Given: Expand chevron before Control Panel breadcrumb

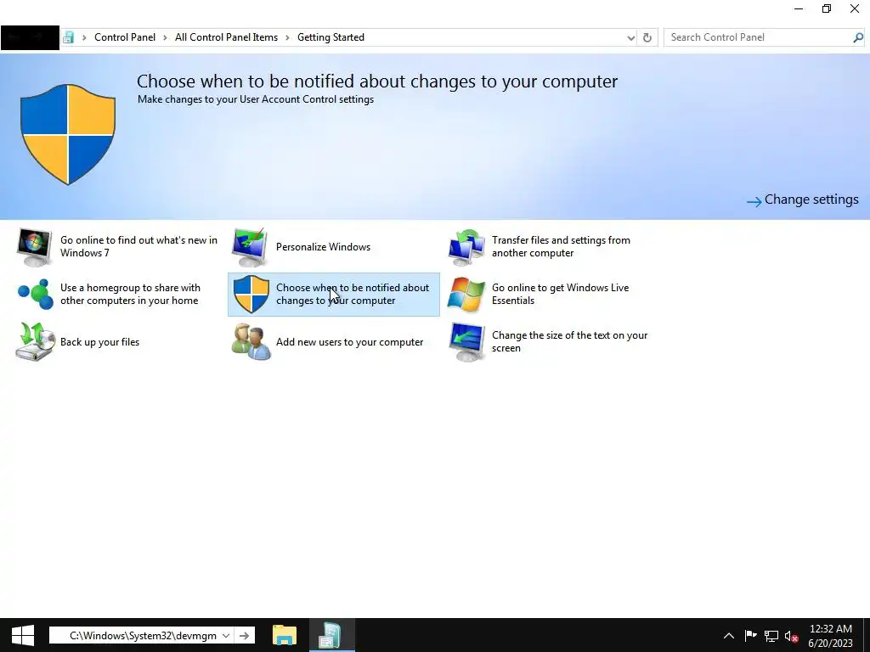Looking at the screenshot, I should tap(84, 37).
